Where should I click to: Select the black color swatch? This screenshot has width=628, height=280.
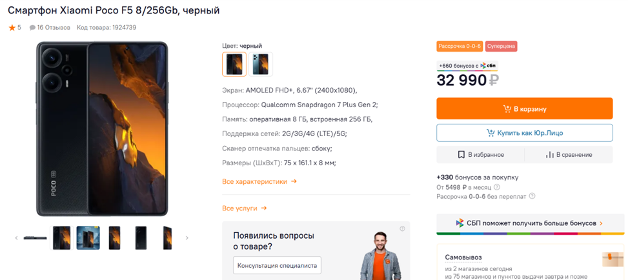[234, 64]
